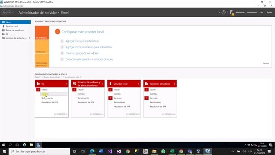Expand Servicios de archivos arrow in sidebar

pos(30,38)
